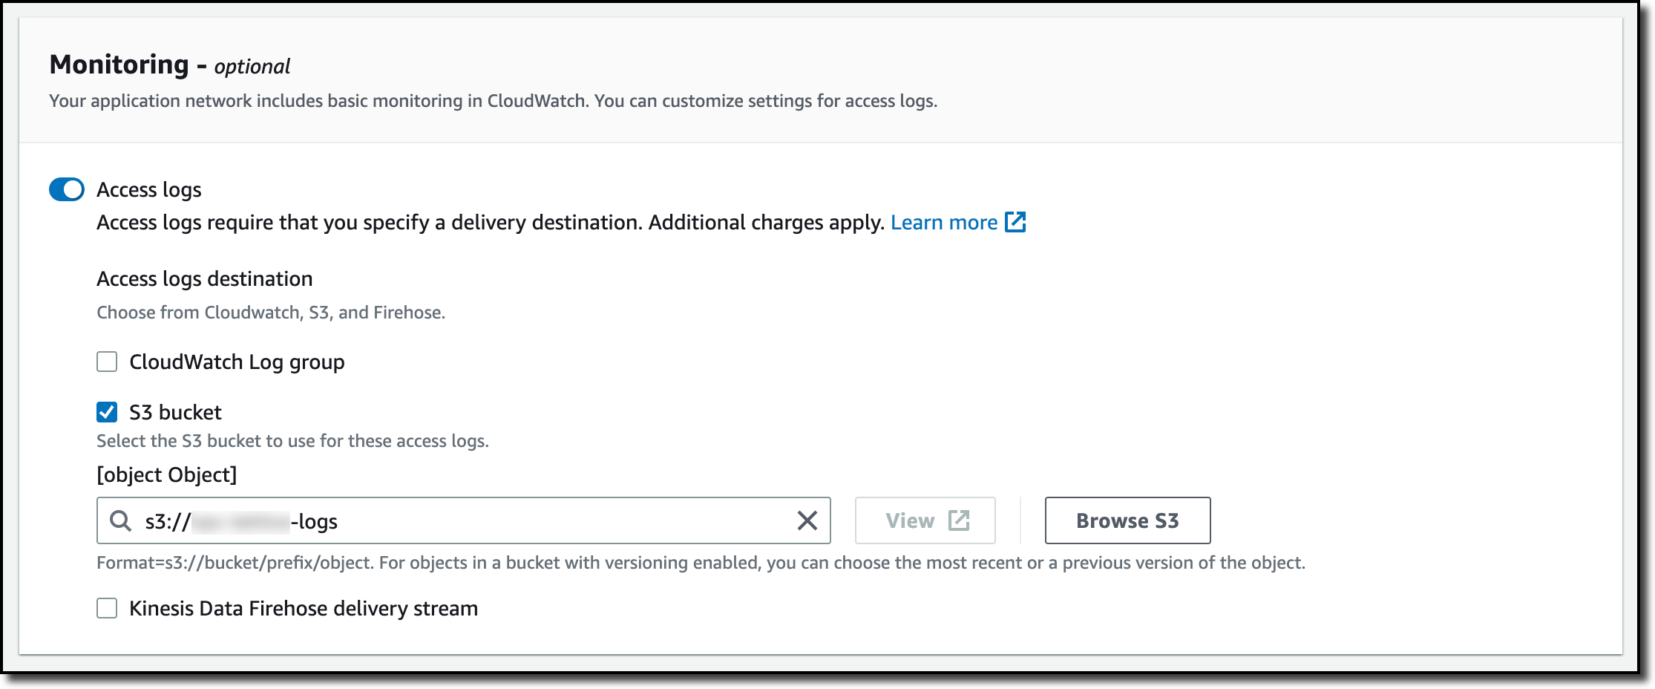
Task: Click the S3 bucket label text
Action: click(x=175, y=412)
